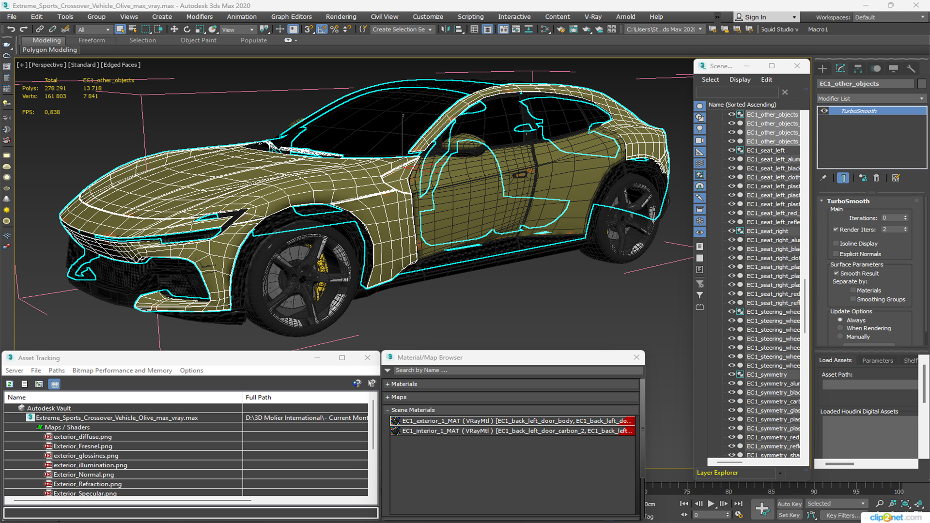
Task: Toggle Render Iters checkbox
Action: pyautogui.click(x=836, y=229)
